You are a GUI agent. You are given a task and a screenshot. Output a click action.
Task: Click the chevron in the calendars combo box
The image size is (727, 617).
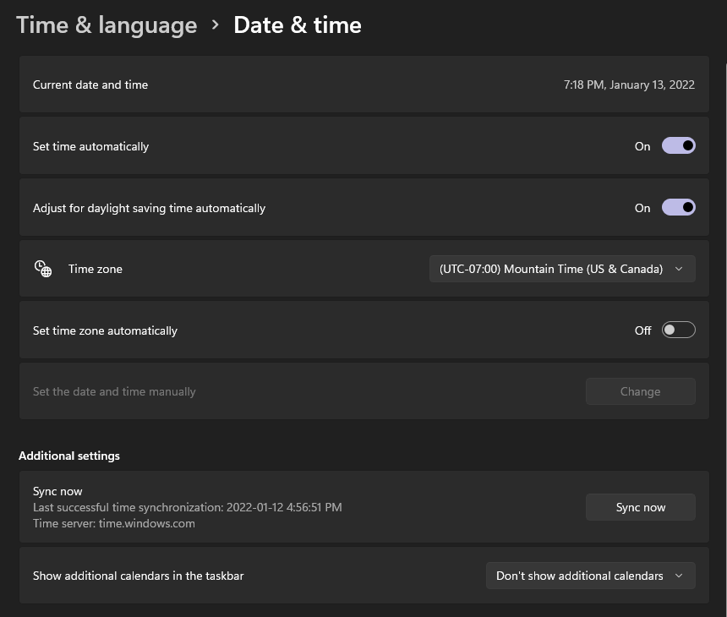pos(680,576)
